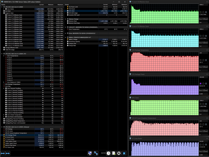Reset the elapsed timer using the clock icon
The image size is (209, 157).
point(108,153)
